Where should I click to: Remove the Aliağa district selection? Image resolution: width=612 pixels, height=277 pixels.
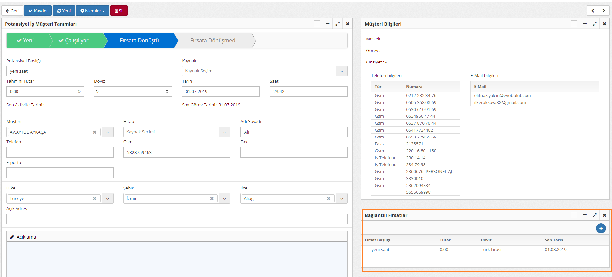coord(328,198)
